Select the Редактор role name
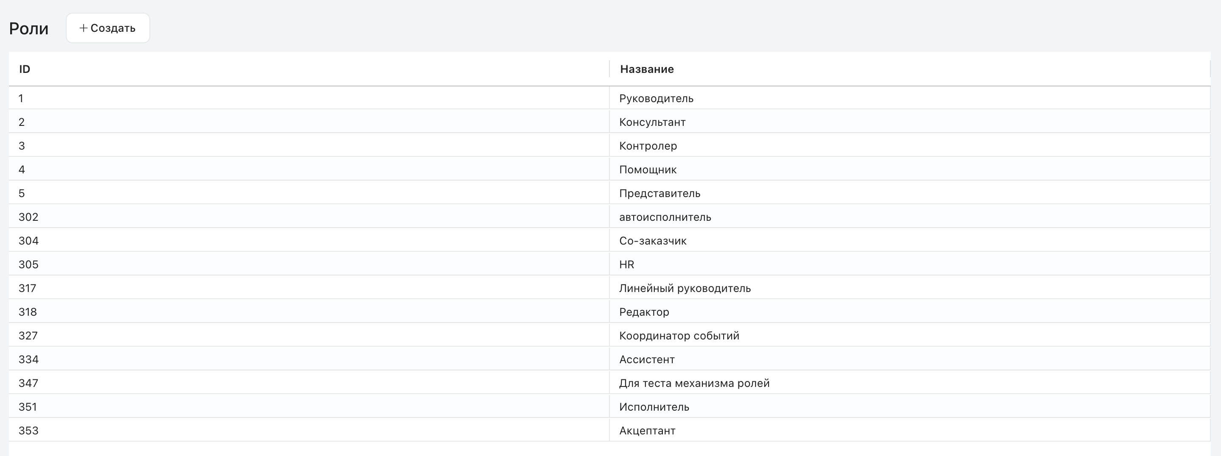 [x=644, y=311]
